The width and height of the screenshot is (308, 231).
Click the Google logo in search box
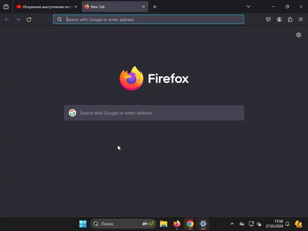pos(72,113)
